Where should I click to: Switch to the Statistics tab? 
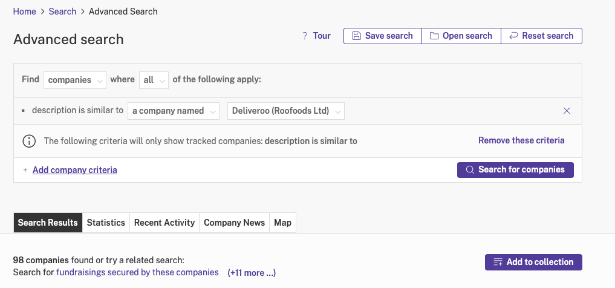click(x=106, y=223)
